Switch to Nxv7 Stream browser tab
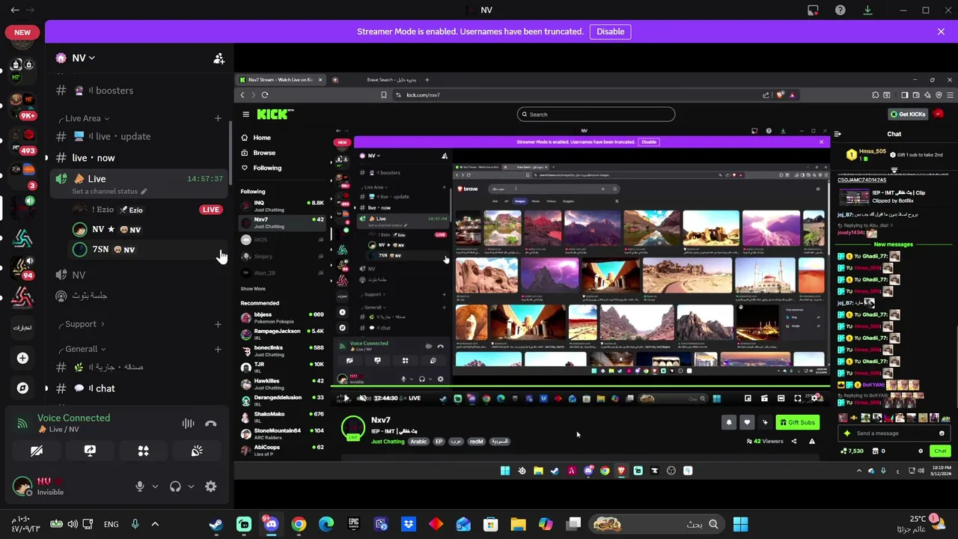Screen dimensions: 958x539 click(282, 79)
